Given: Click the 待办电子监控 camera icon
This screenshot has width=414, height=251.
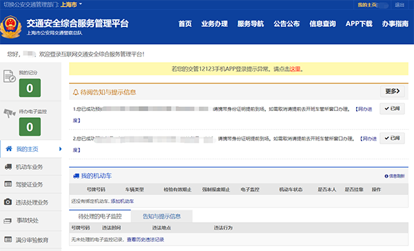Looking at the screenshot, I should 10,113.
